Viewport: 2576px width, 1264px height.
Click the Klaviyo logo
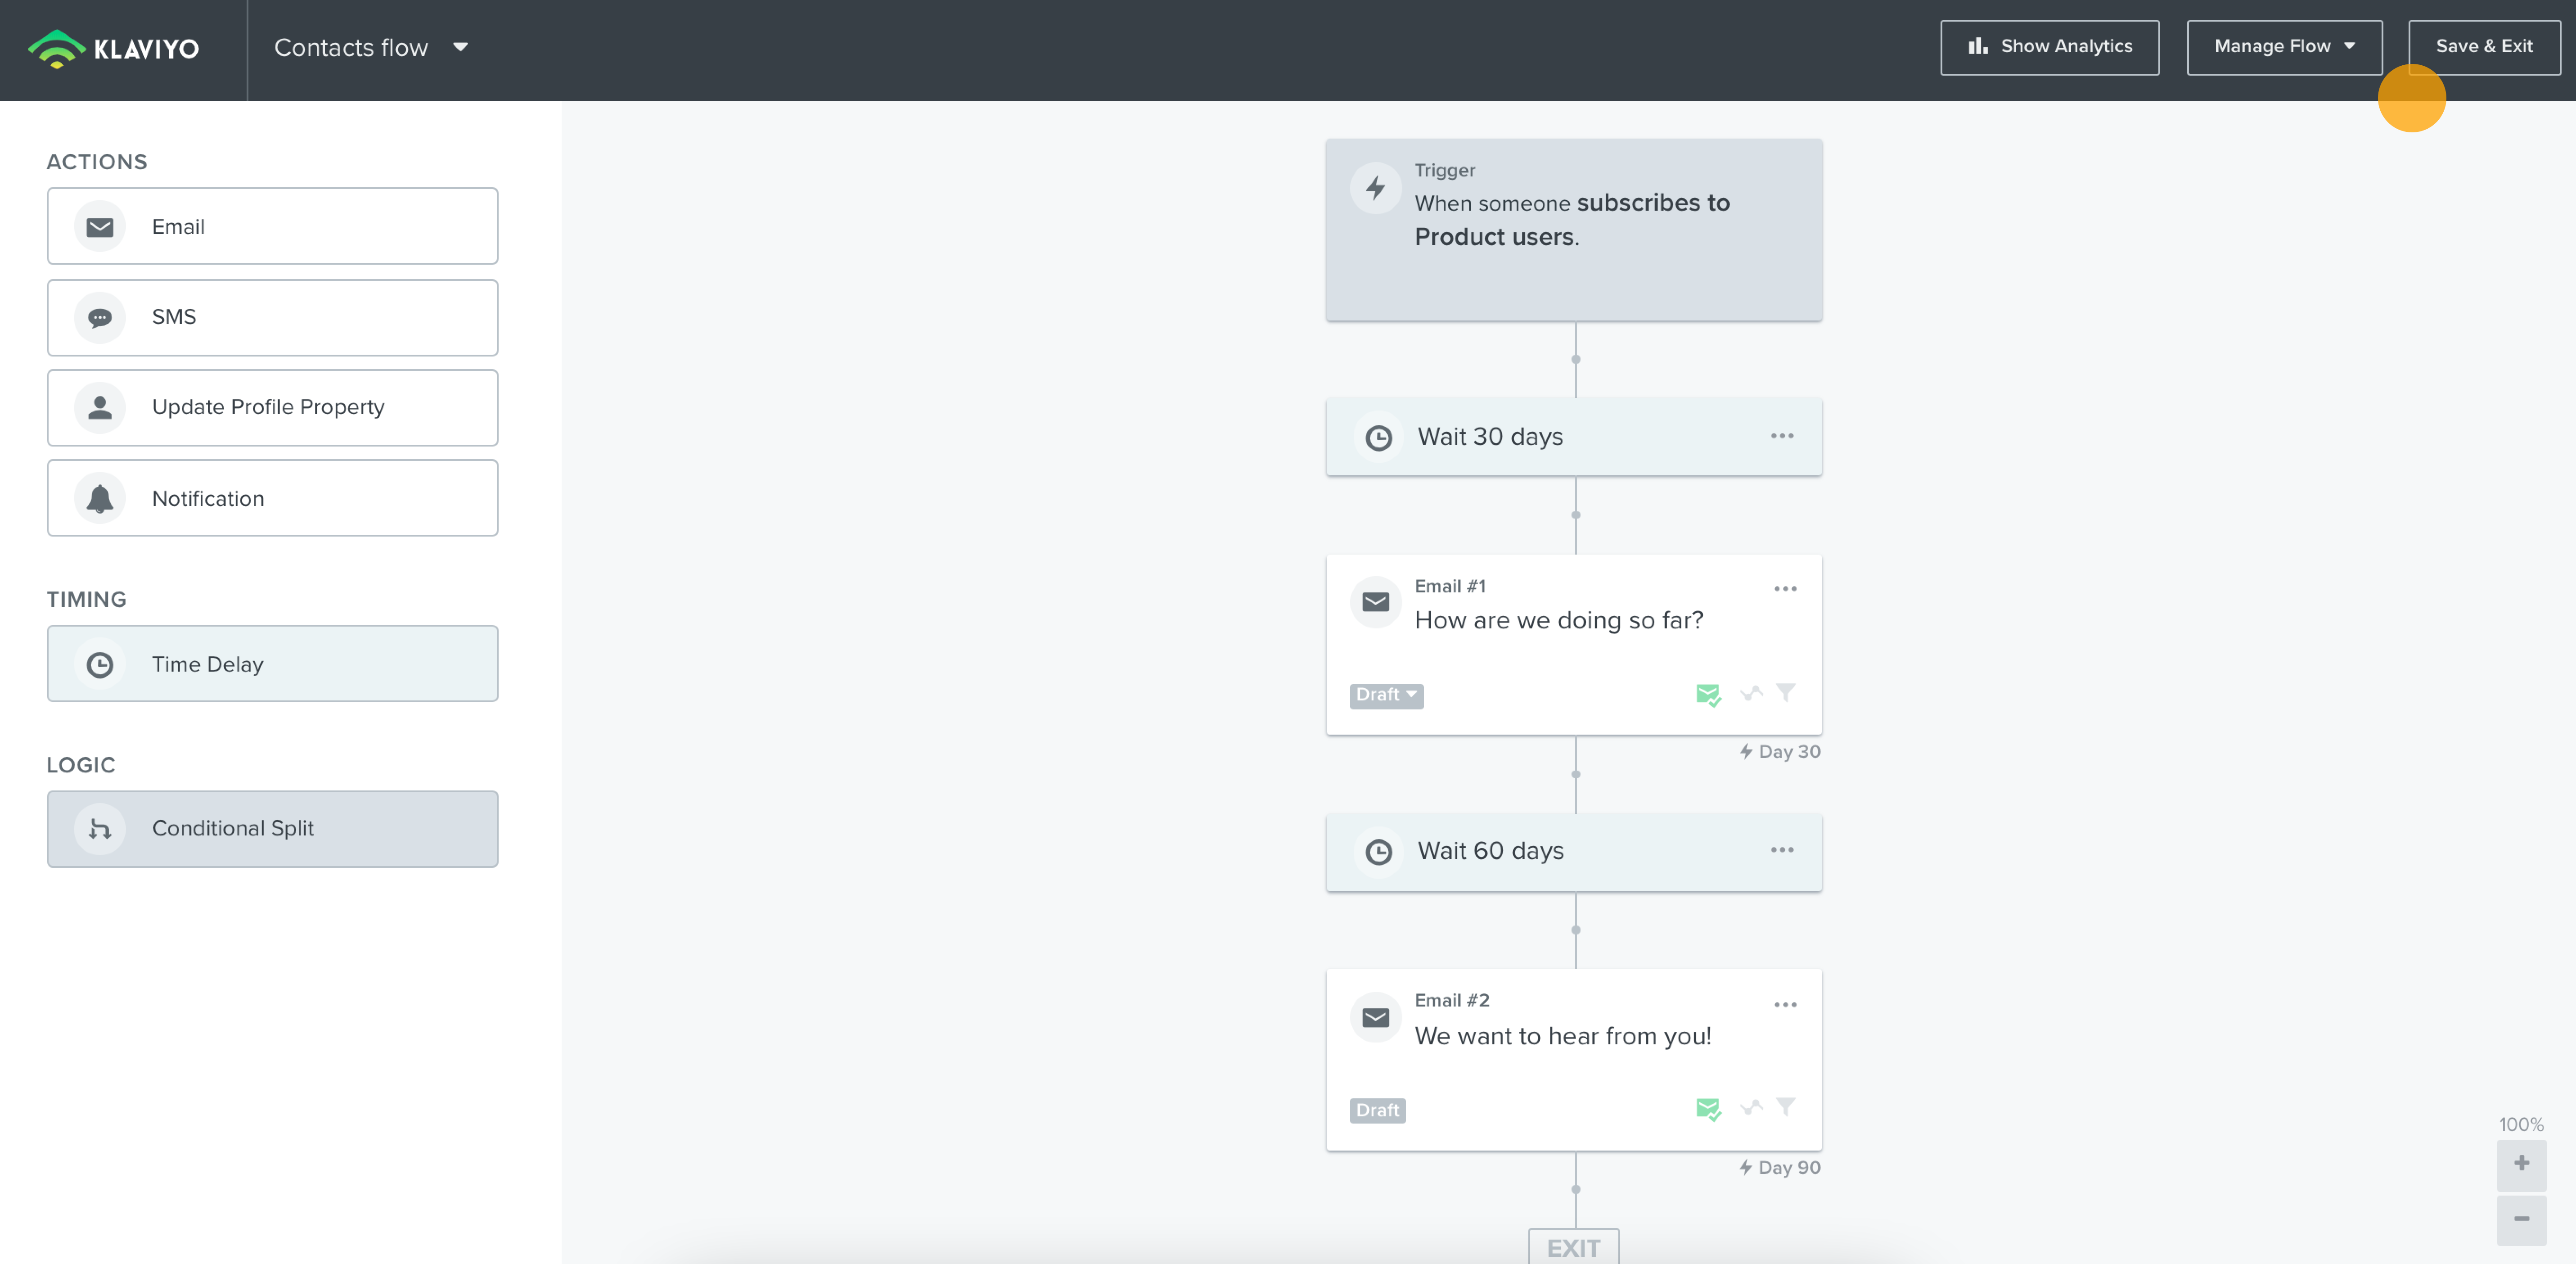coord(113,48)
